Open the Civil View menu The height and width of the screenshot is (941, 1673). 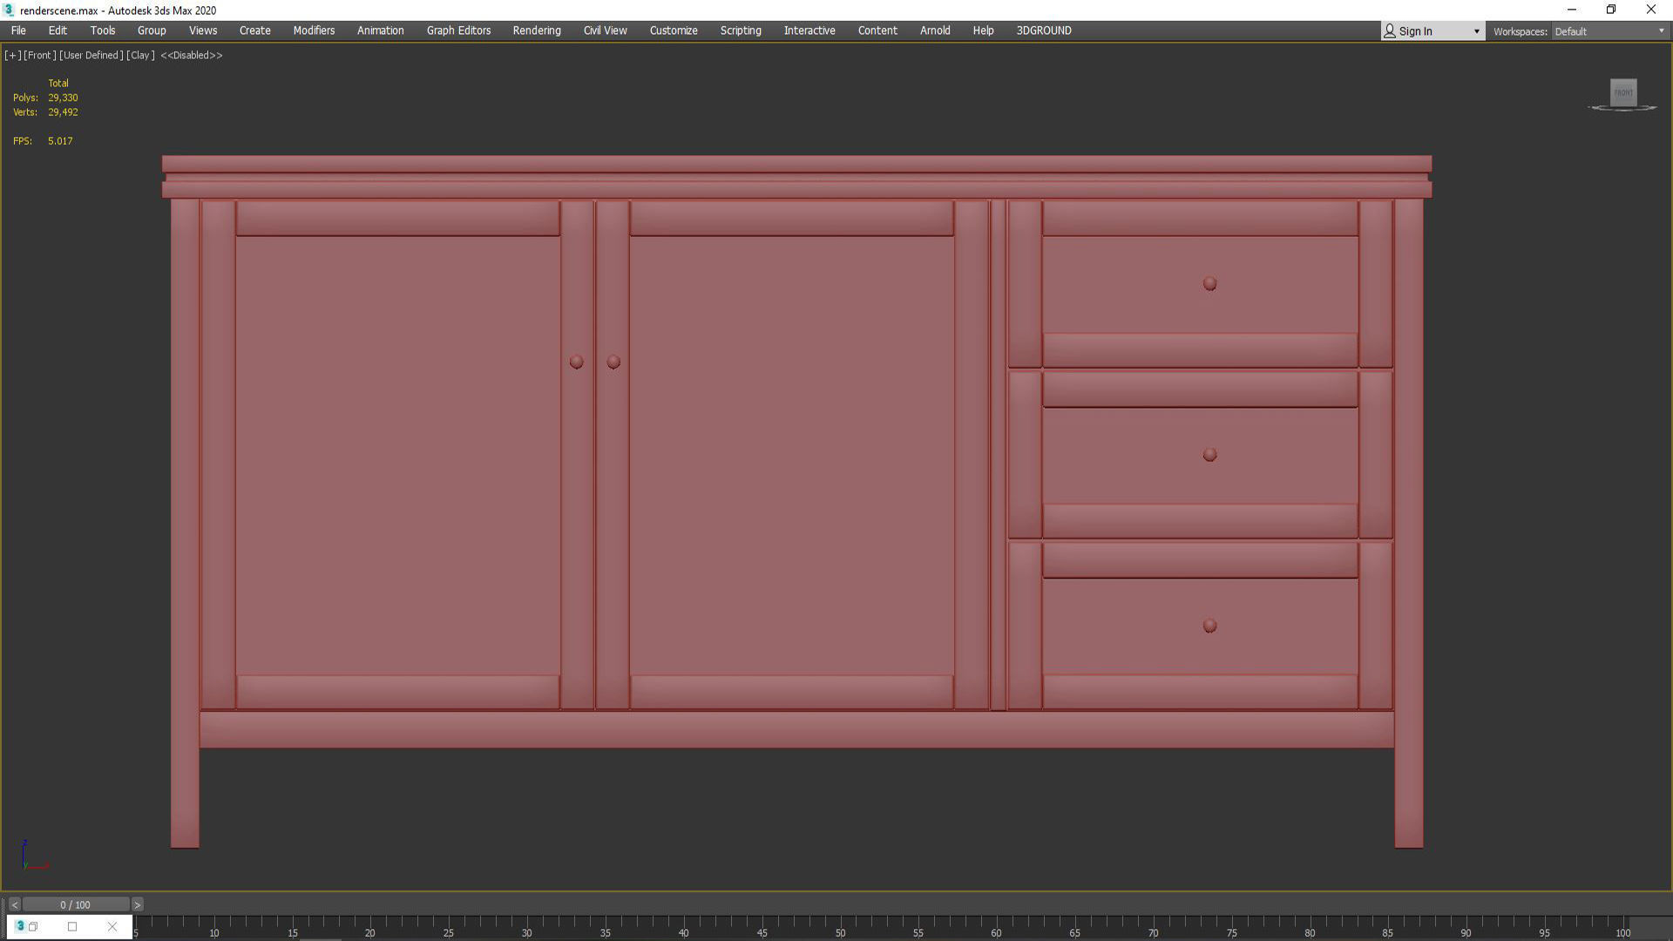pyautogui.click(x=606, y=30)
